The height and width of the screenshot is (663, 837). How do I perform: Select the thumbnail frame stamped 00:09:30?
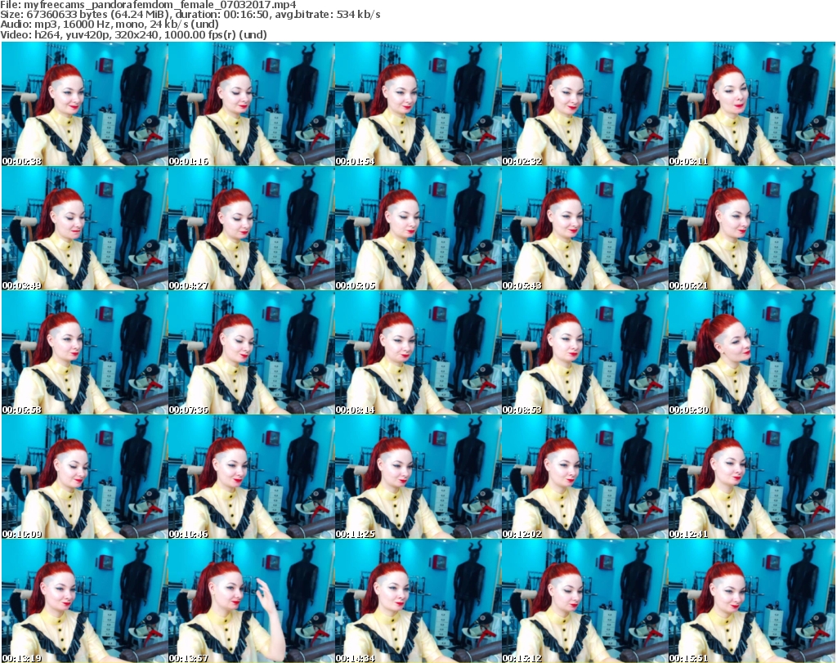[x=752, y=352]
